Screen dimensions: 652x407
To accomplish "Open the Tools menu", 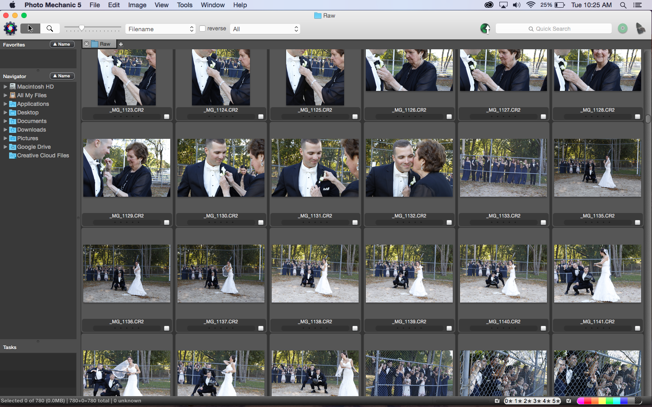I will (x=184, y=5).
